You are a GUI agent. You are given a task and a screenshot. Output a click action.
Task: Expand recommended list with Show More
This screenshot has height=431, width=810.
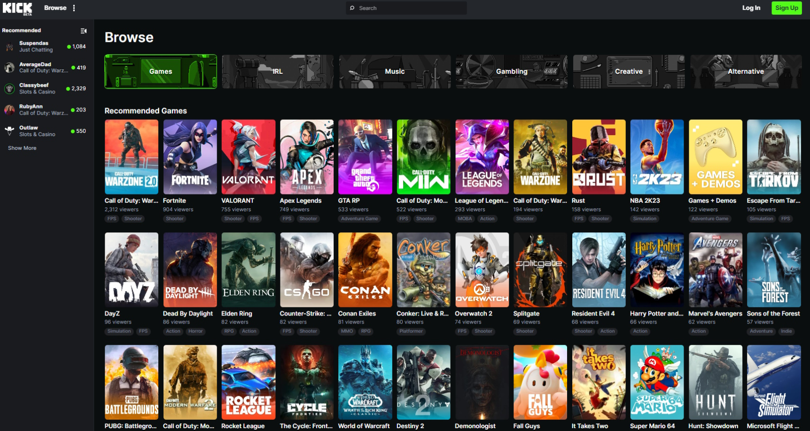[22, 148]
